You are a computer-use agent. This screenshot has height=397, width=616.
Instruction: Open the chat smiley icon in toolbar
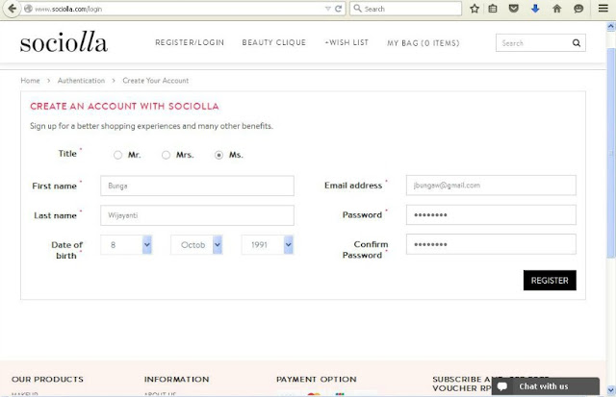pos(578,9)
